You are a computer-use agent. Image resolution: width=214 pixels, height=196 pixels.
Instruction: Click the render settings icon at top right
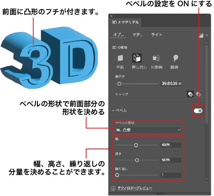coord(201,35)
